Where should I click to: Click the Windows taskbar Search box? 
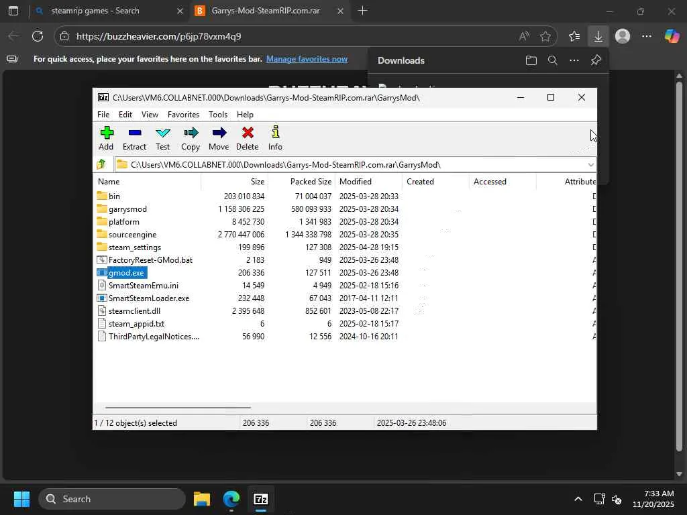112,499
